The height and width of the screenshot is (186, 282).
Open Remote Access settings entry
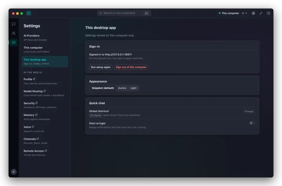(45, 153)
